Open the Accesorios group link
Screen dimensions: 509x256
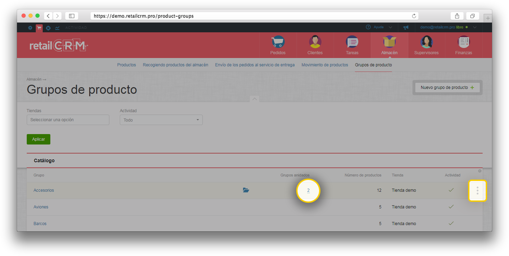(x=44, y=190)
